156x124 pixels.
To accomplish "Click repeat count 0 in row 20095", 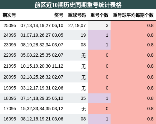I will [x=107, y=77].
